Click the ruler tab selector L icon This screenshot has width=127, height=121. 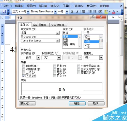click(x=2, y=18)
